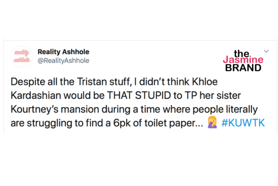Screen dimensions: 278x186
Task: Click the word "the" in the logo
Action: tap(242, 53)
